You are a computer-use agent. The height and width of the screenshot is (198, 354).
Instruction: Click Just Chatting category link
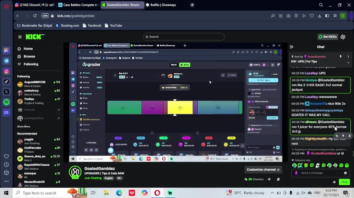click(x=93, y=178)
